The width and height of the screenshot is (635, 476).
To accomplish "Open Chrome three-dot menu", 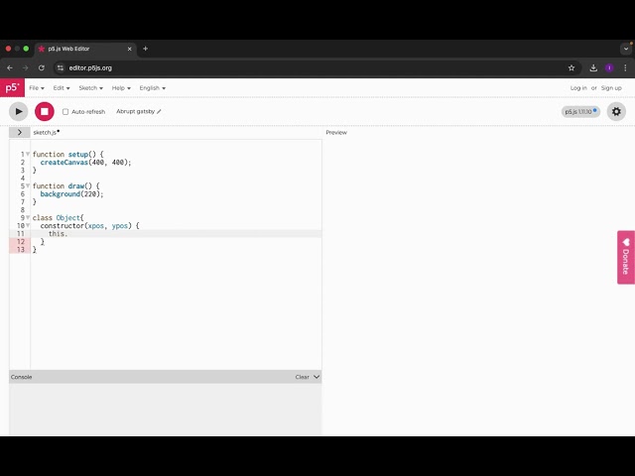I will tap(625, 68).
